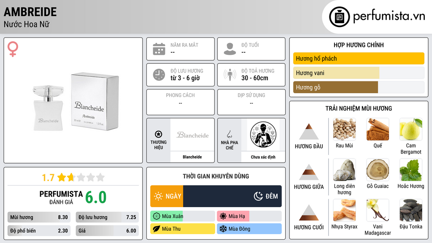Click the Hương gỗ accord bar

pyautogui.click(x=359, y=87)
